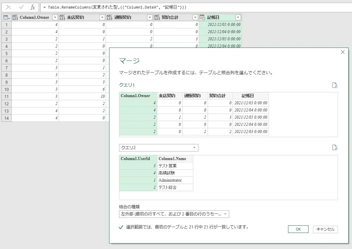The height and width of the screenshot is (249, 352).
Task: Select row number 14 in the grid
Action: click(6, 118)
